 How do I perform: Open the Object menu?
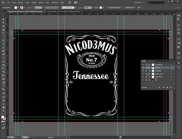coord(20,2)
